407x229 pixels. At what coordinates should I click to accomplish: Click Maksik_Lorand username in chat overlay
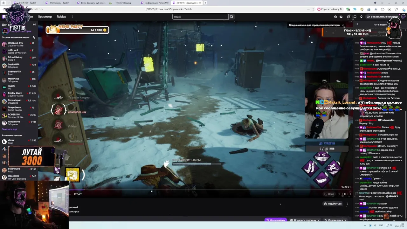tap(341, 102)
